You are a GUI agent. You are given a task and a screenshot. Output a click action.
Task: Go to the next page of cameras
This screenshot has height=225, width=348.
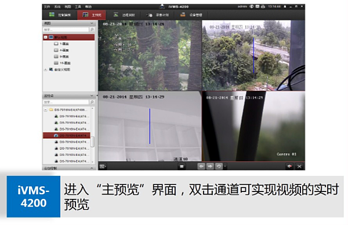tap(210, 166)
